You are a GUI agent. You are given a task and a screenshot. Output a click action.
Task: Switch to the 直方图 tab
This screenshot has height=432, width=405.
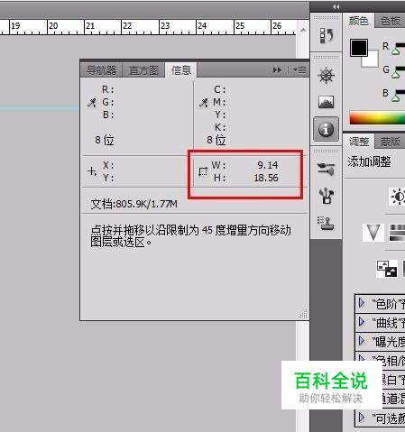(x=143, y=70)
